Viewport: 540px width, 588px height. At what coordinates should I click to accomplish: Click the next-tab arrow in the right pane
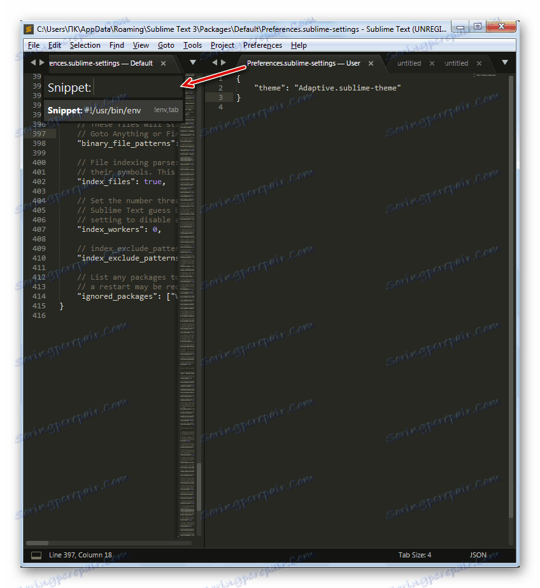(x=223, y=63)
